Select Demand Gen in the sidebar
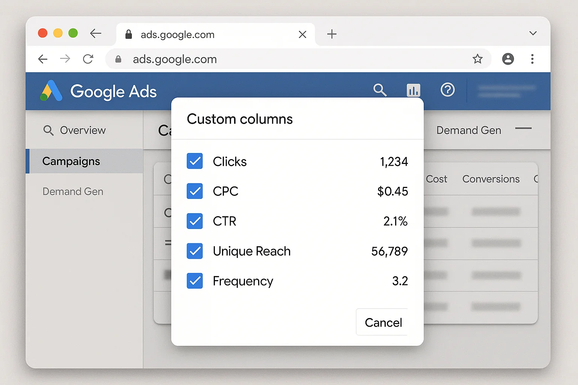Viewport: 578px width, 385px height. click(x=73, y=191)
